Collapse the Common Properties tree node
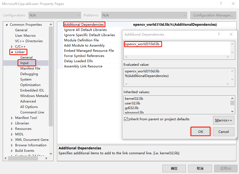Image resolution: width=239 pixels, height=174 pixels. [x=7, y=25]
